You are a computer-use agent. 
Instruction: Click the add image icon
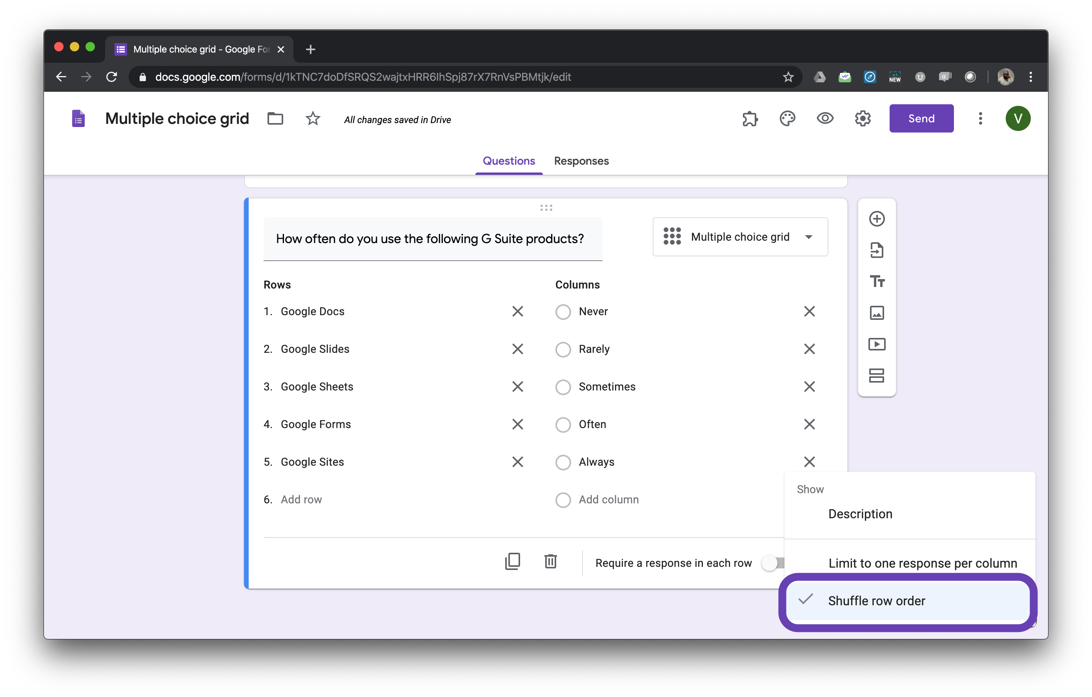pyautogui.click(x=877, y=313)
